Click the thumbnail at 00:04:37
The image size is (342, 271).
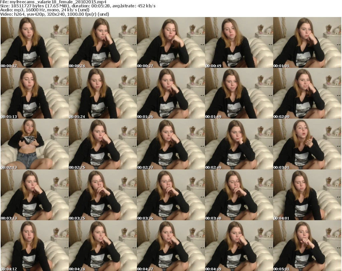click(171, 246)
